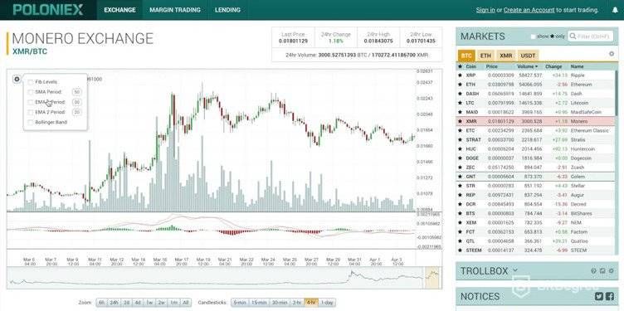
Task: Set chart zoom to All
Action: pyautogui.click(x=185, y=303)
